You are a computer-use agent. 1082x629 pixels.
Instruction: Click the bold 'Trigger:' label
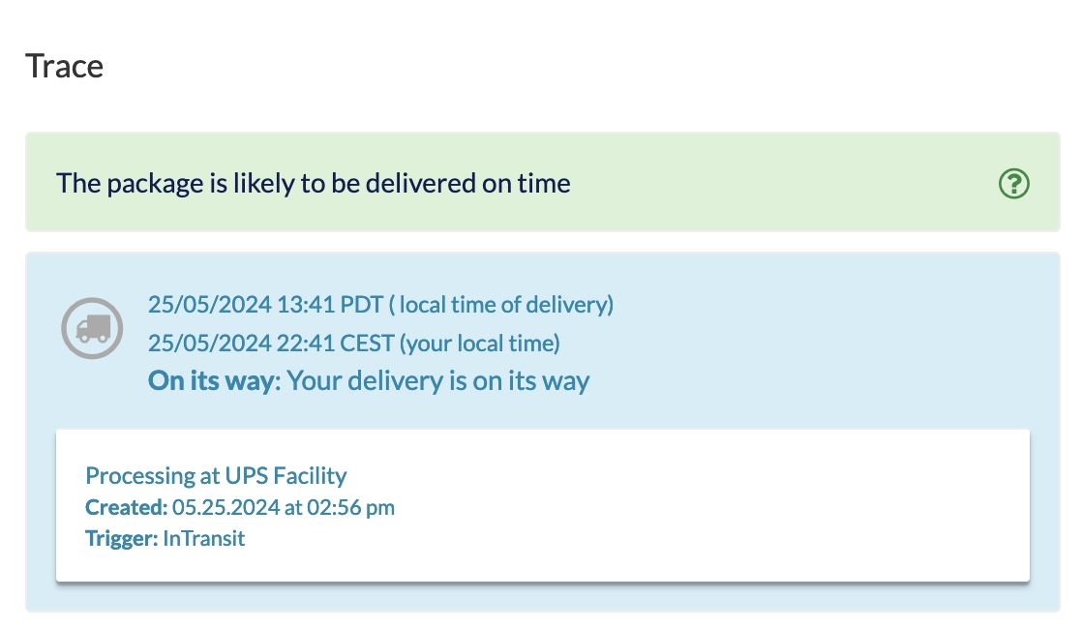(121, 538)
